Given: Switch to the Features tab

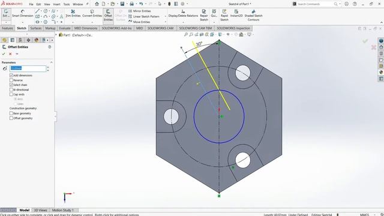Looking at the screenshot, I should click(7, 28).
